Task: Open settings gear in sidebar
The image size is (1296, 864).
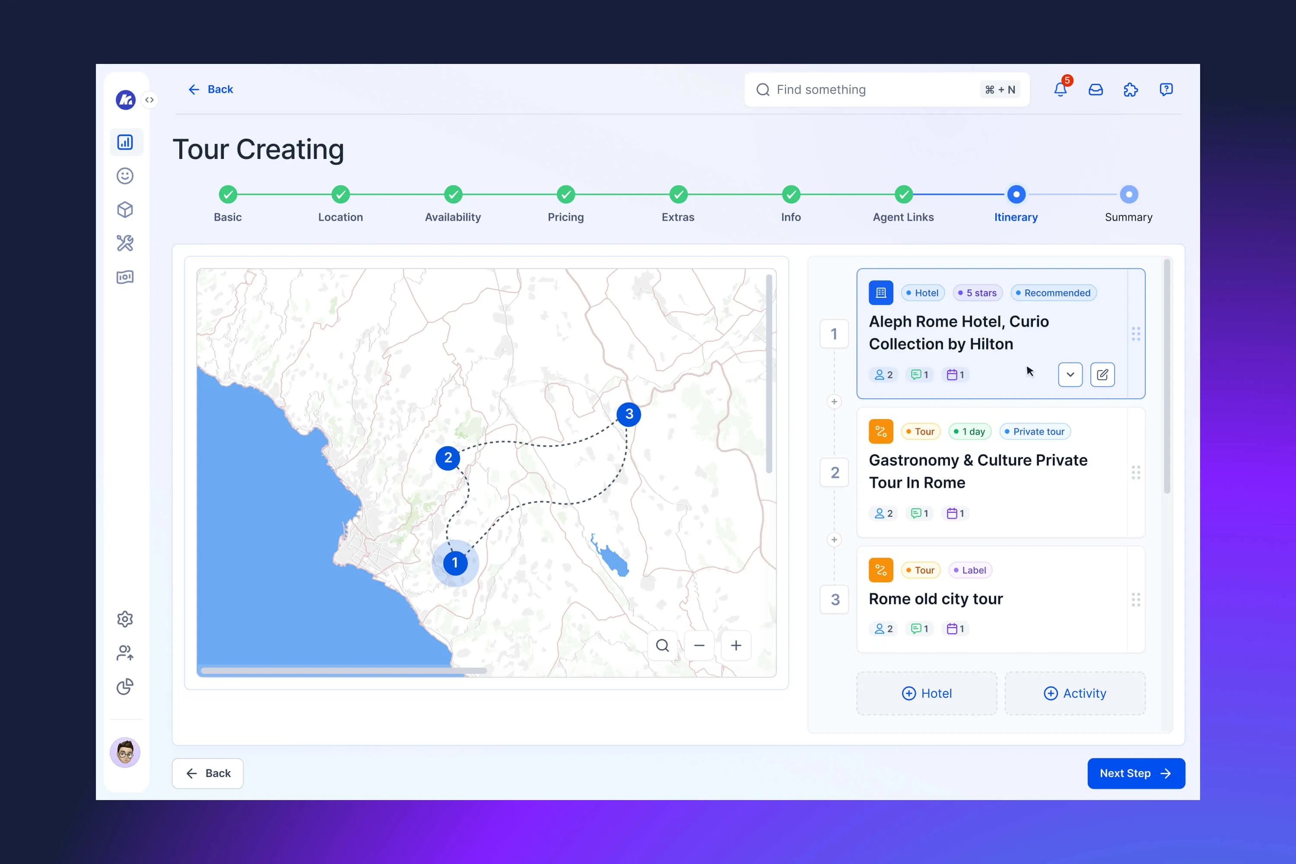Action: [x=125, y=619]
